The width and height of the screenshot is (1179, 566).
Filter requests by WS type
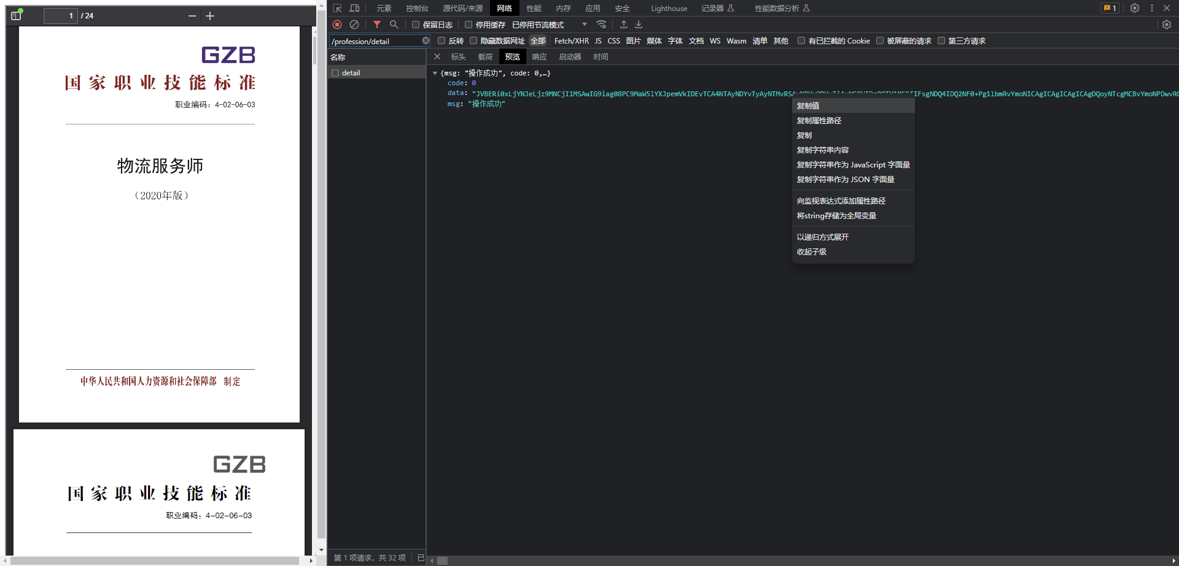coord(715,40)
